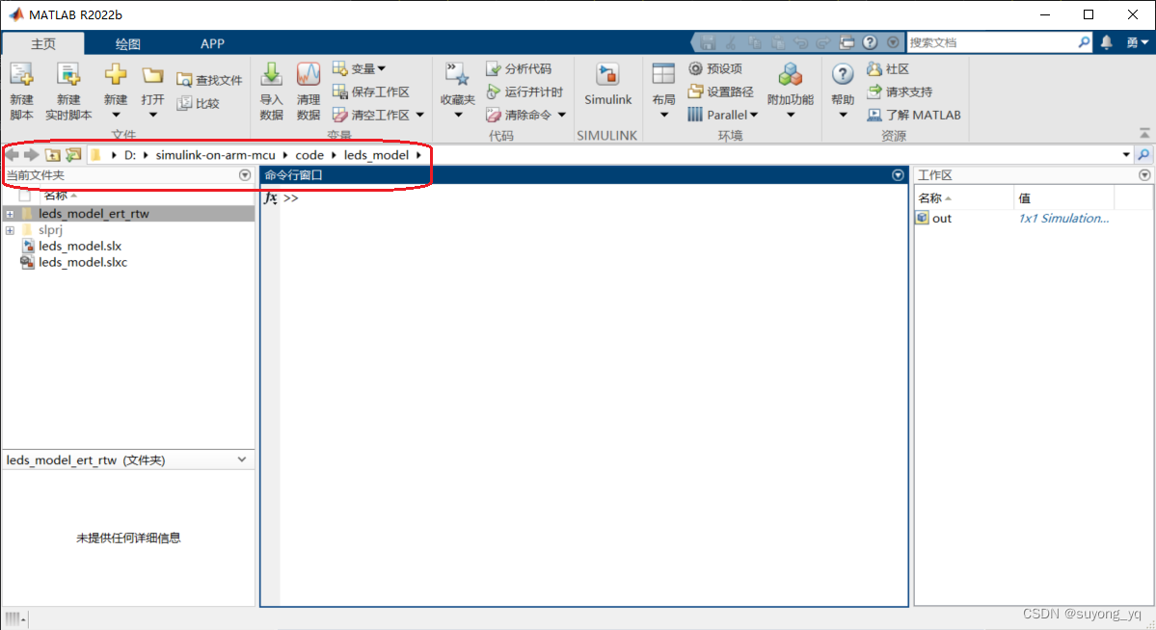Image resolution: width=1156 pixels, height=630 pixels.
Task: Select leds_model.slx file
Action: click(x=80, y=246)
